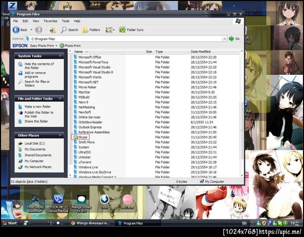Select the Microsoft Office folder
The image size is (304, 237).
point(90,57)
